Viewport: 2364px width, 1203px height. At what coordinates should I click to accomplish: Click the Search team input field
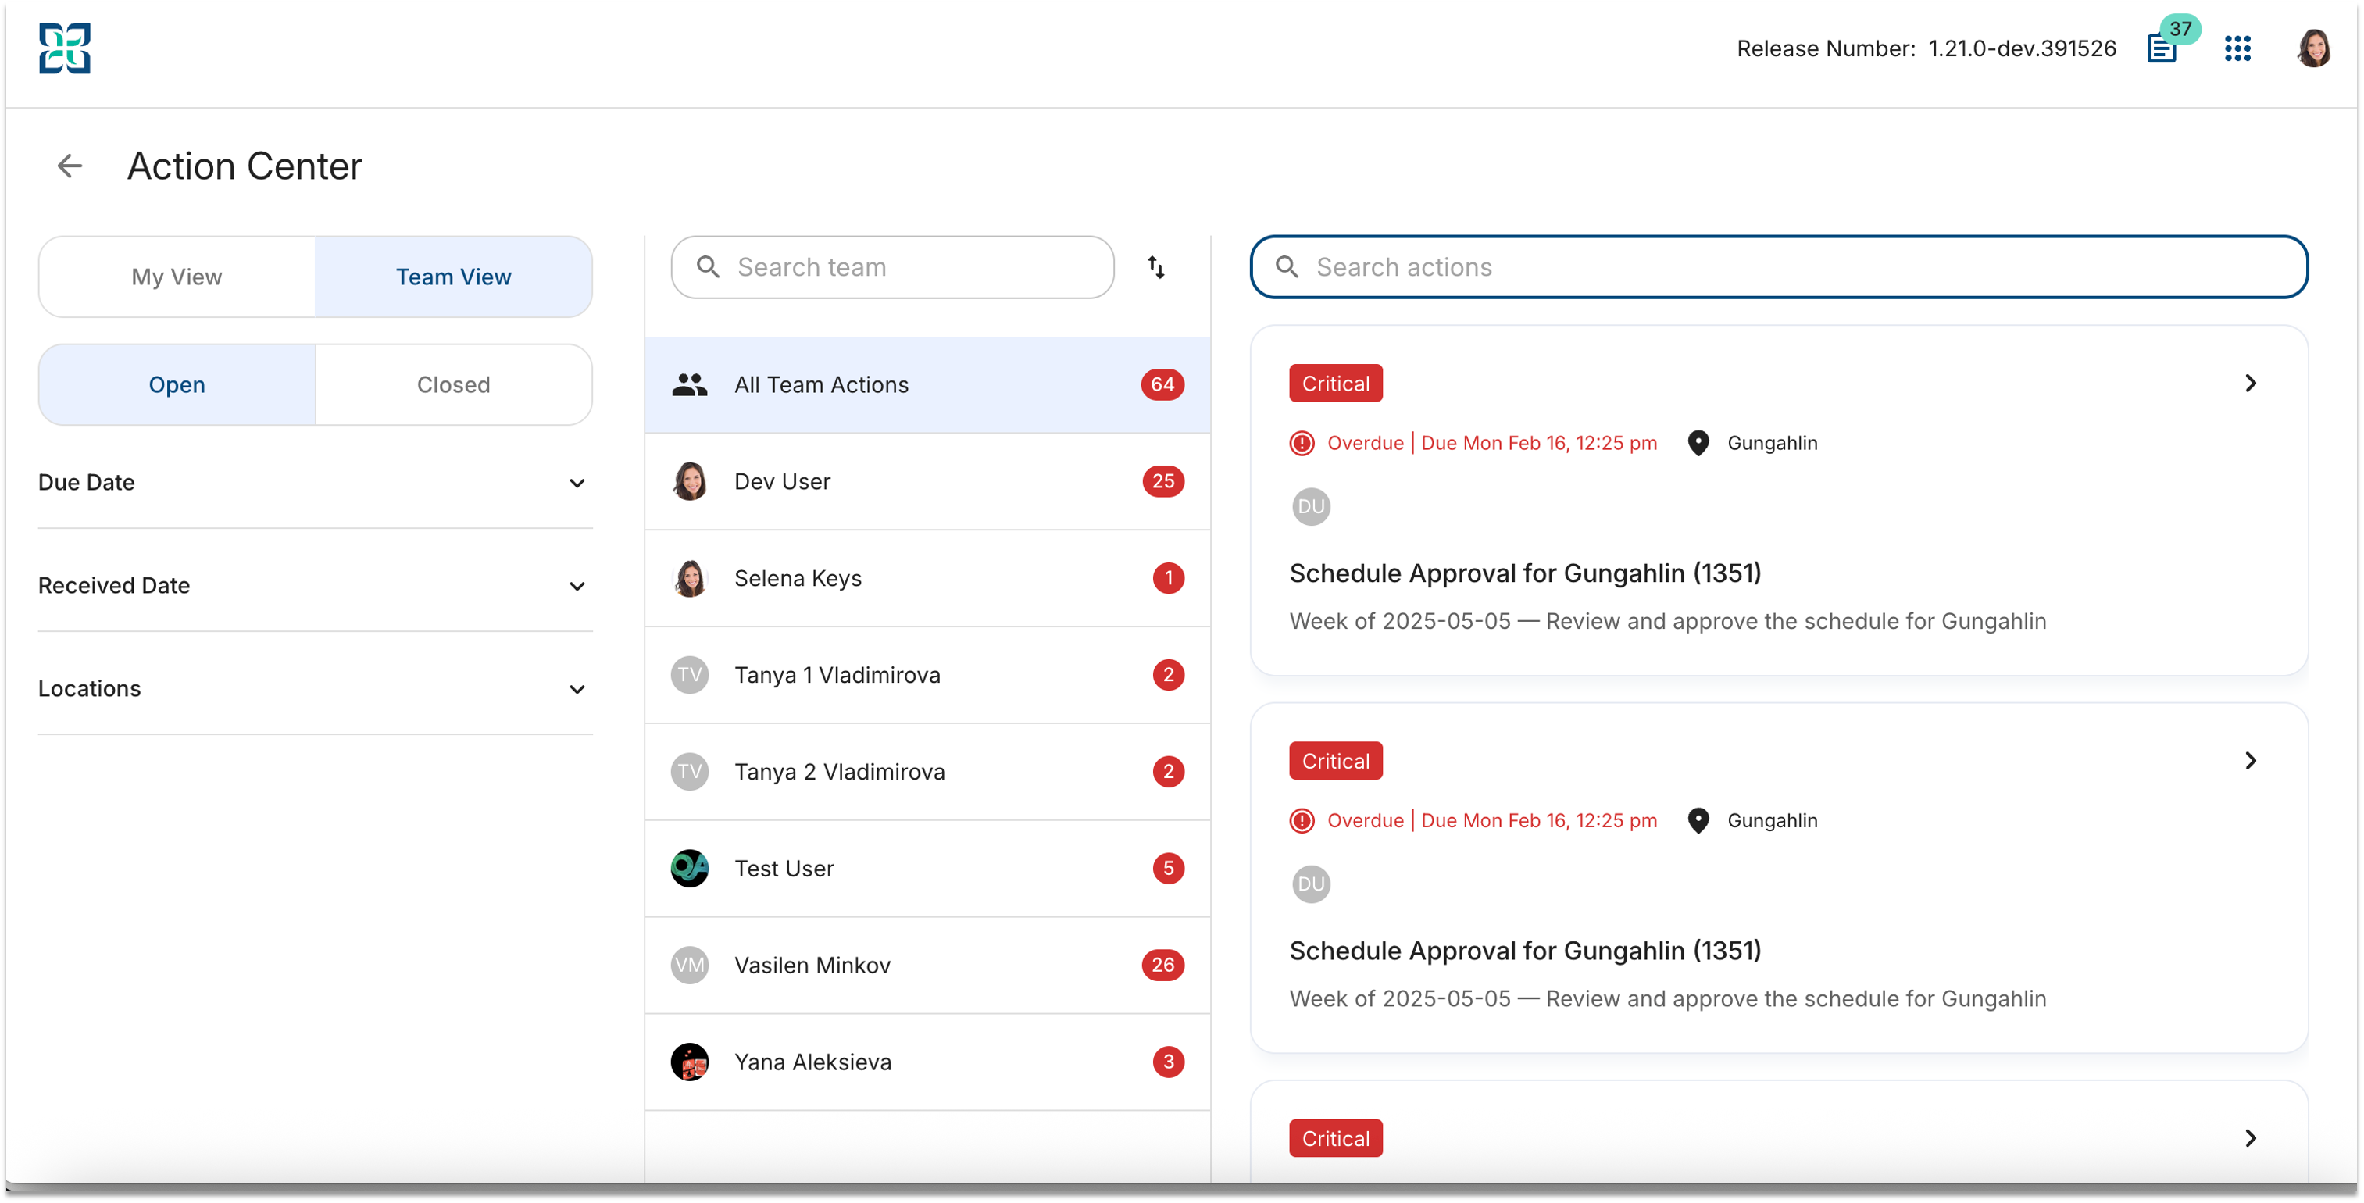click(x=892, y=267)
